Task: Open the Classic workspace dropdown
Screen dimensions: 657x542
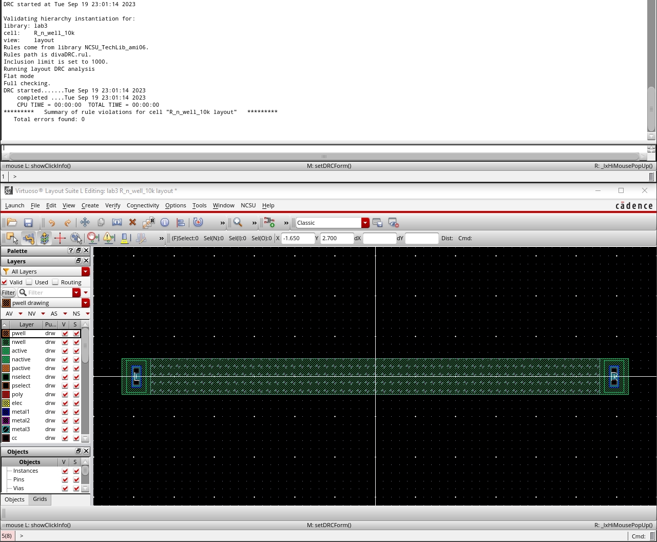Action: [365, 223]
